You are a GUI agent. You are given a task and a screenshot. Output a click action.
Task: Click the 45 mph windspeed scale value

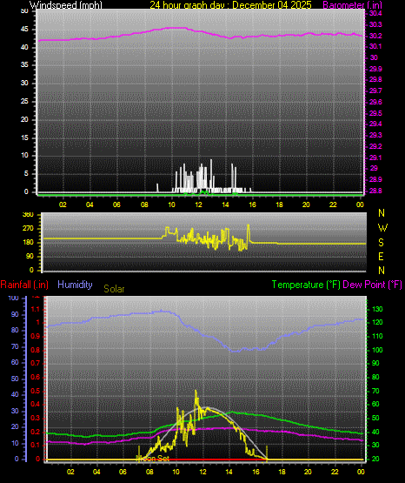pos(24,30)
